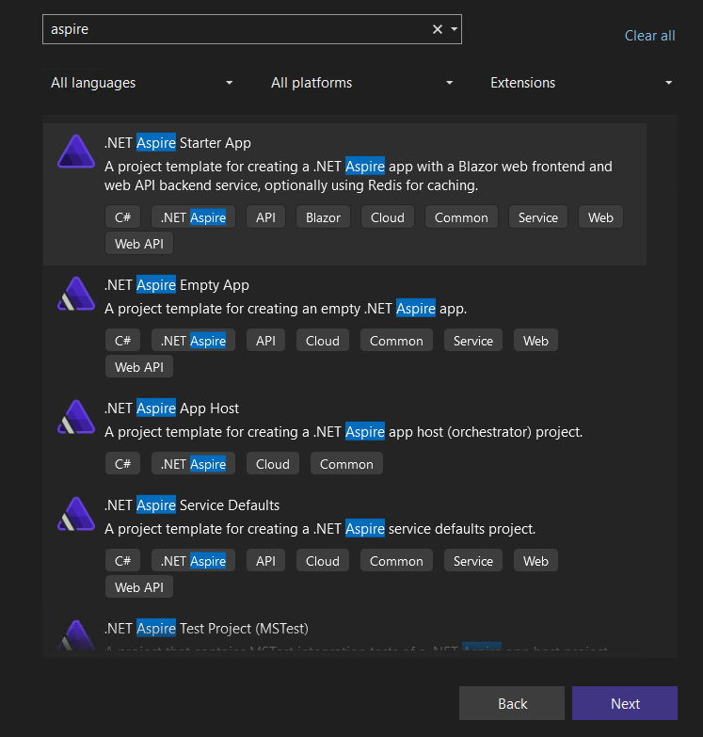Click Service Defaults description text

coord(320,528)
